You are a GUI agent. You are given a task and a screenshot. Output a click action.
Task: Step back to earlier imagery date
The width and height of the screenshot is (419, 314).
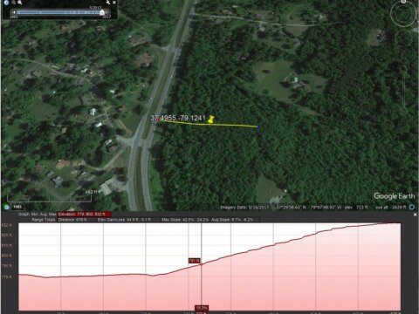[x=14, y=12]
